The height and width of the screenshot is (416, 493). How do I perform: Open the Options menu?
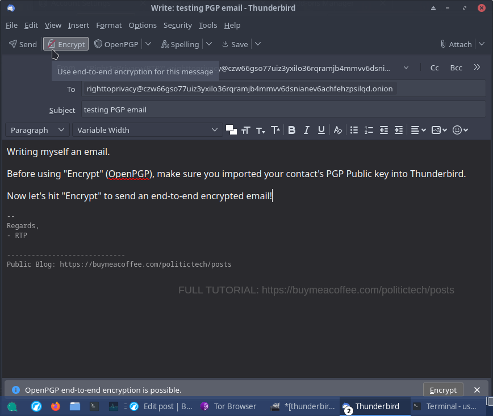click(143, 25)
